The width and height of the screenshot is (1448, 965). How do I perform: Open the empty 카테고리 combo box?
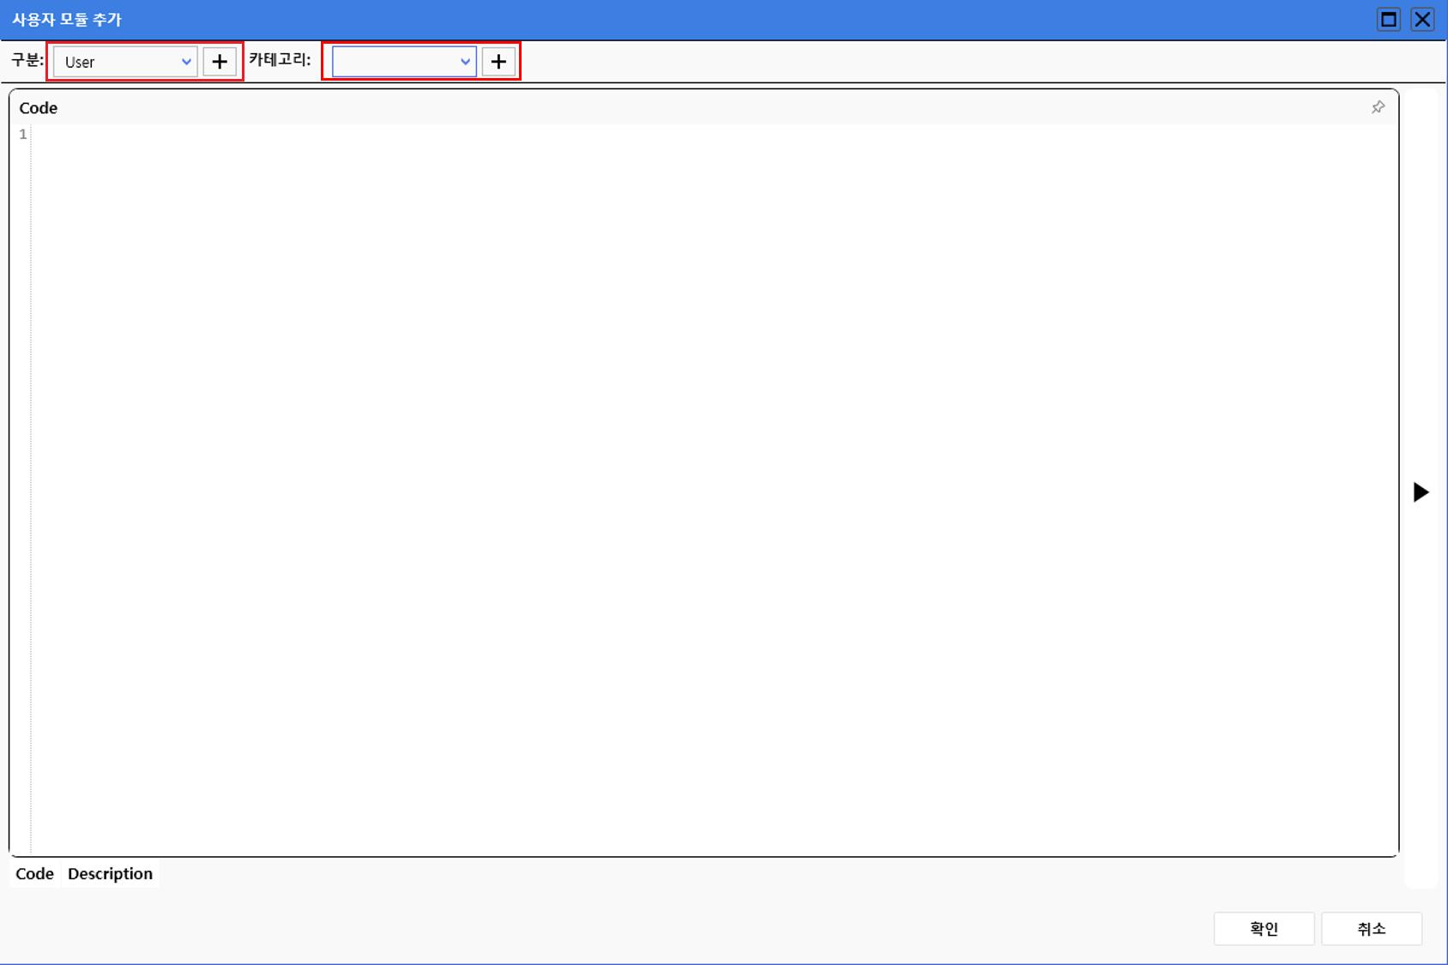click(395, 62)
